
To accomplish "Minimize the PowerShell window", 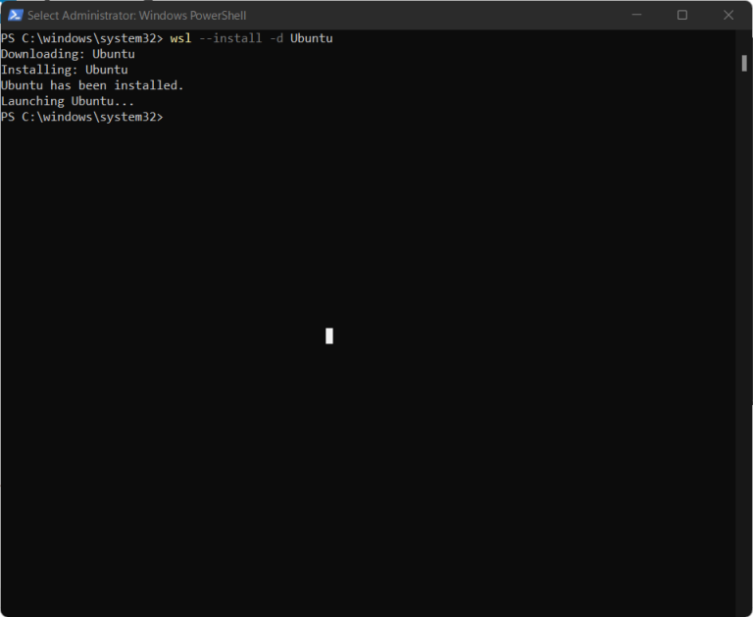I will pyautogui.click(x=636, y=15).
